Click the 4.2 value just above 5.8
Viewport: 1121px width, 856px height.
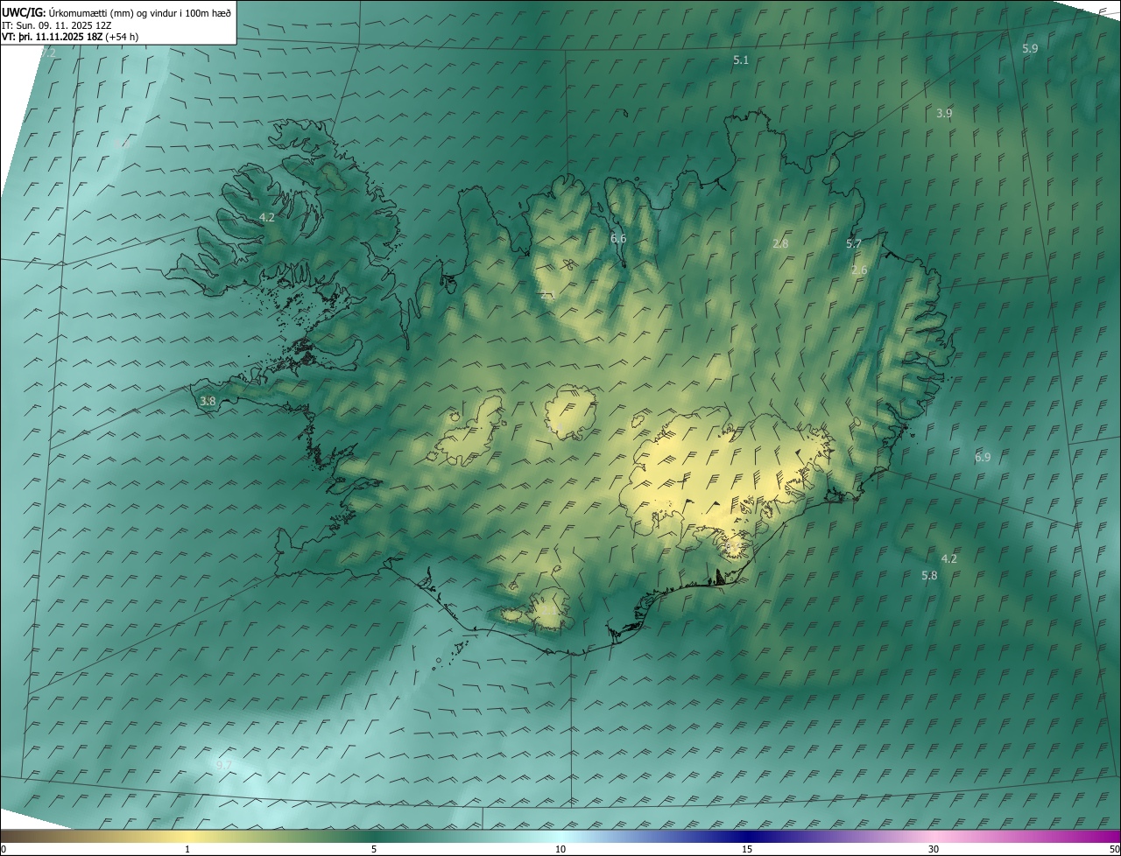point(948,558)
